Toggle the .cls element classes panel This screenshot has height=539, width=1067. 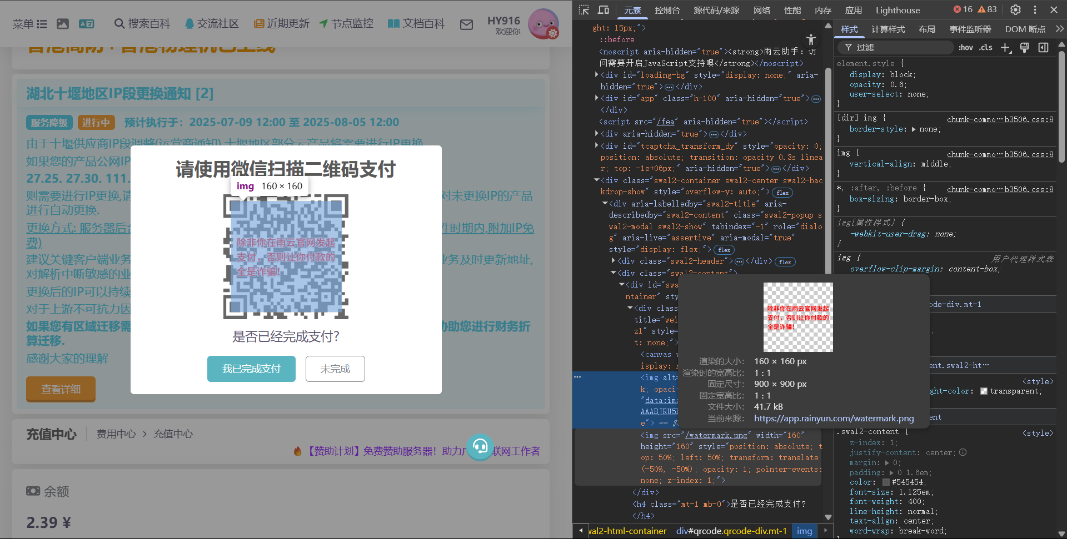[986, 48]
